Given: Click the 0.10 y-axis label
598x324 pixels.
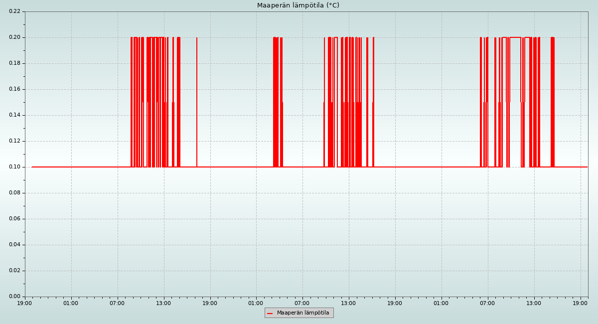Looking at the screenshot, I should (x=14, y=167).
